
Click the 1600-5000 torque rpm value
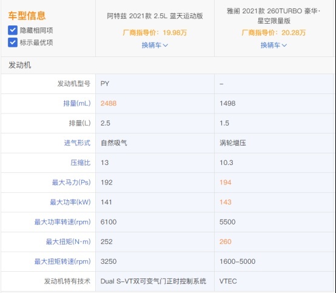(x=237, y=261)
